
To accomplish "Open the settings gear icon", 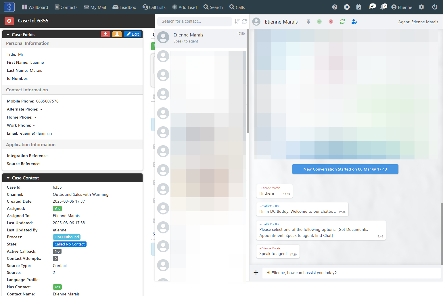I will point(421,7).
